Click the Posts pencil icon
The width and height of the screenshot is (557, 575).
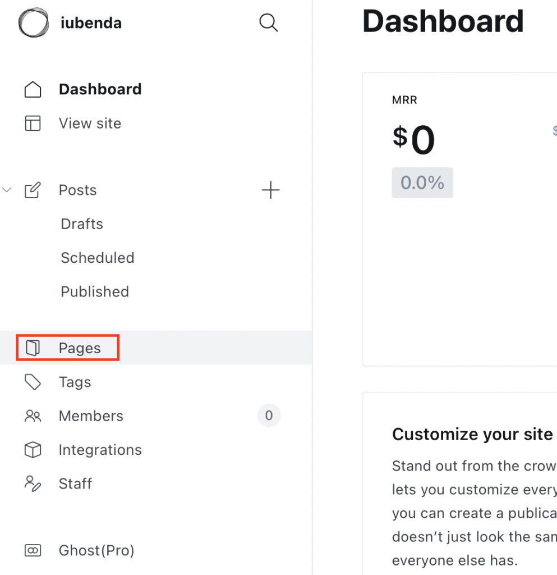pyautogui.click(x=33, y=190)
